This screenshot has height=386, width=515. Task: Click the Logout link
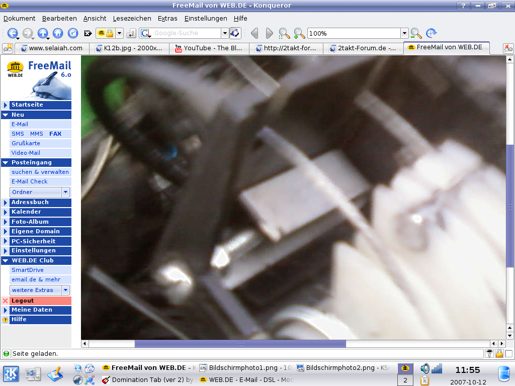pyautogui.click(x=23, y=301)
